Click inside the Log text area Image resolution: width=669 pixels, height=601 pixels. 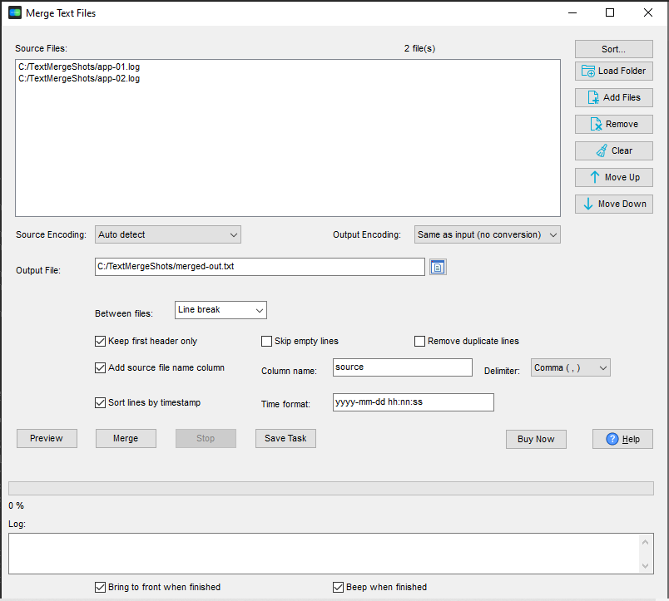pos(325,554)
